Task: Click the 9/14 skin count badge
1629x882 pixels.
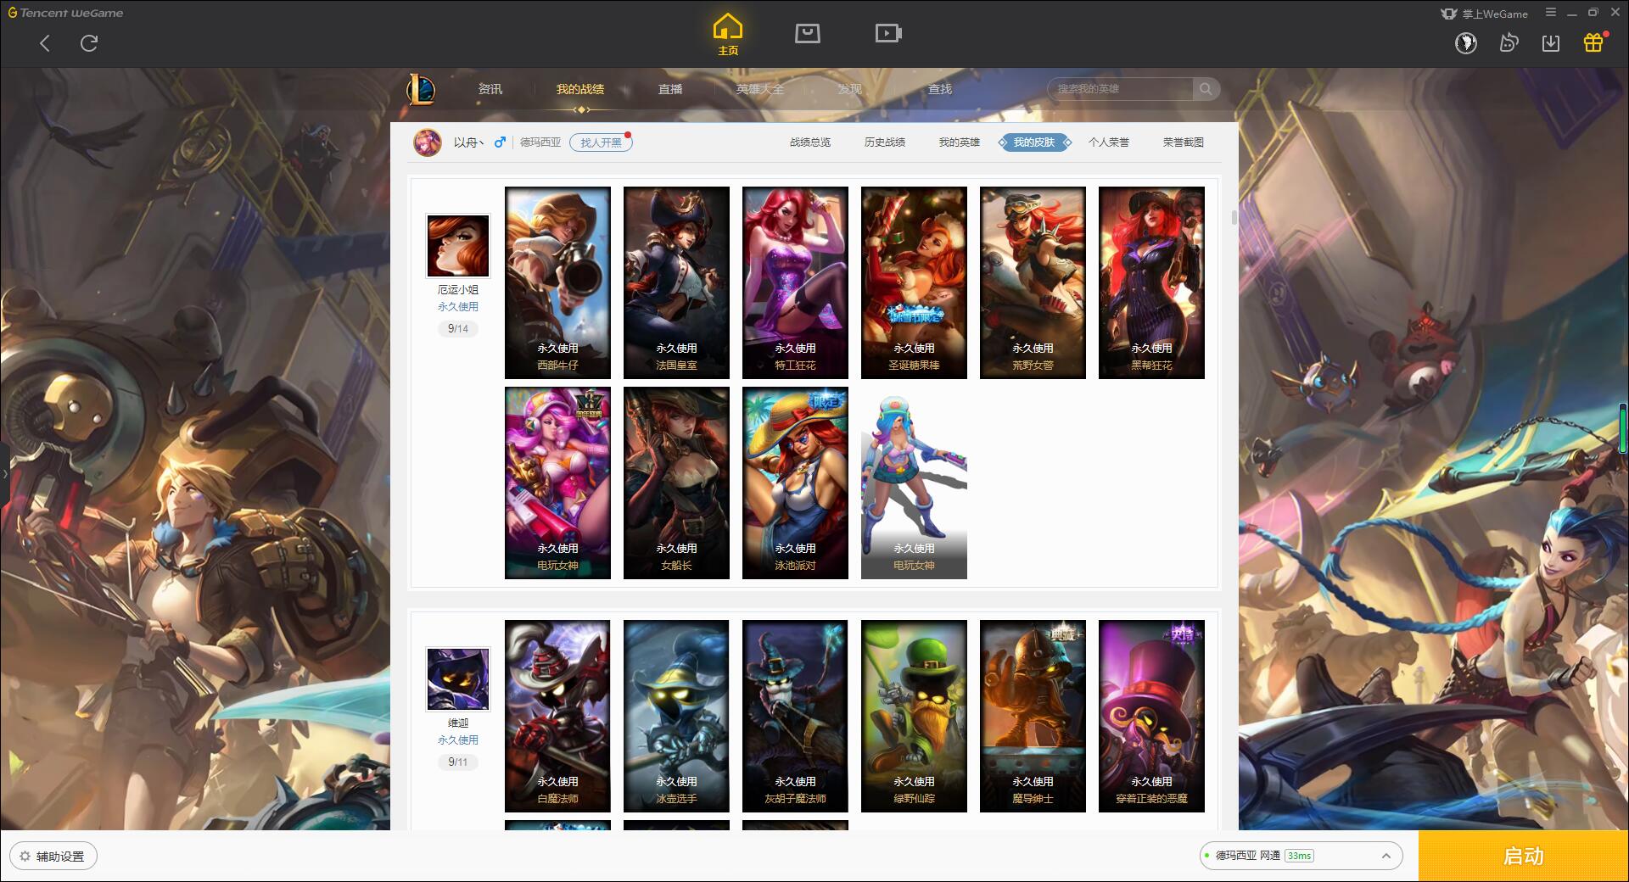Action: (458, 329)
